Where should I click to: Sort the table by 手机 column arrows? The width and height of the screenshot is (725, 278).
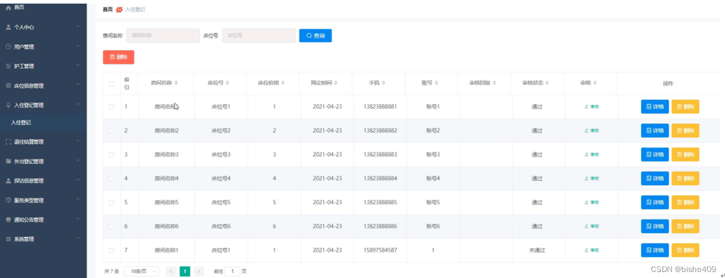click(384, 83)
